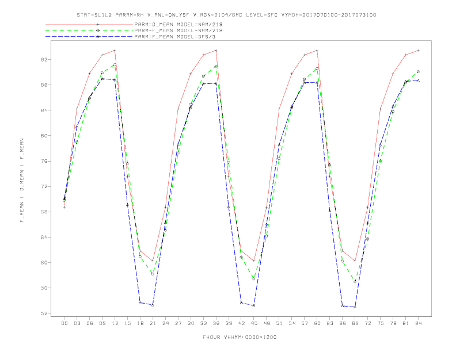Click the plus marker on red legend line

pyautogui.click(x=98, y=24)
